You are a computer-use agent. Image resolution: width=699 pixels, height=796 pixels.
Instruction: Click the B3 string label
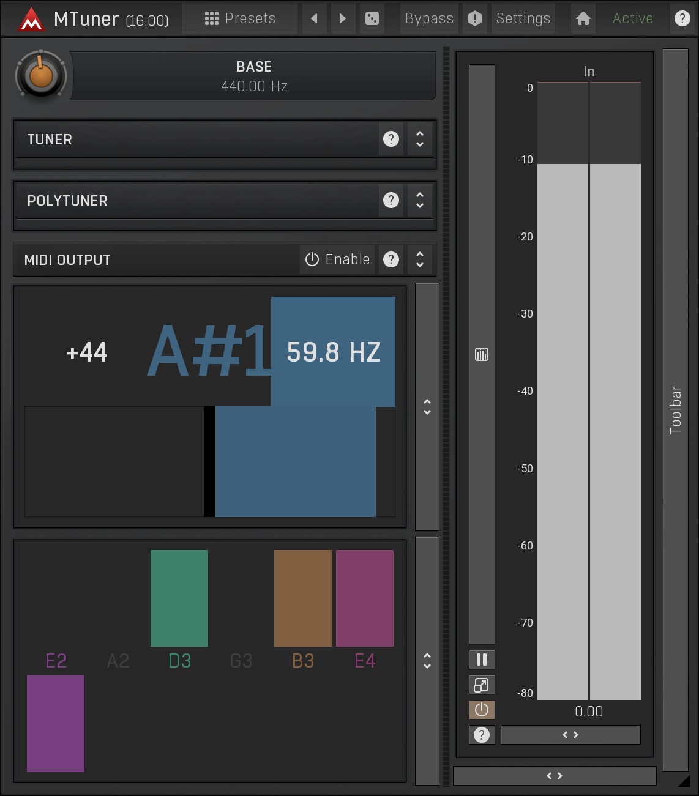point(303,661)
